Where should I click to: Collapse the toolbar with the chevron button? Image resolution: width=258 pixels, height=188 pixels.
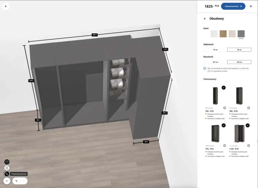[7, 181]
